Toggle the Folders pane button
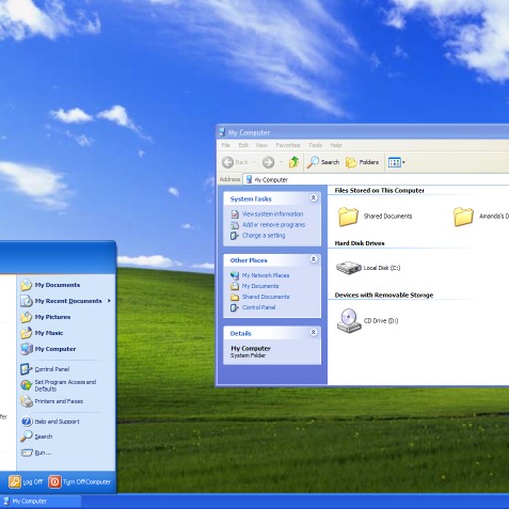Screen dimensions: 509x509 (x=362, y=162)
